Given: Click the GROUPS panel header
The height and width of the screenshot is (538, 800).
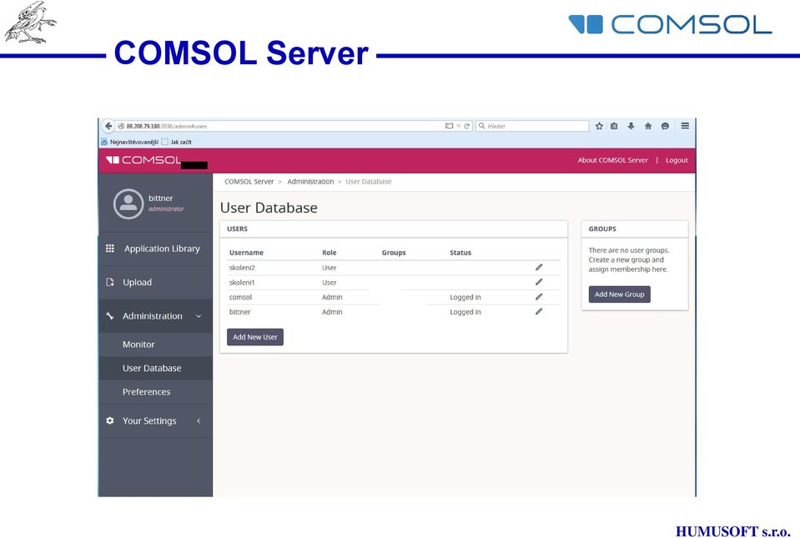Looking at the screenshot, I should (x=635, y=229).
